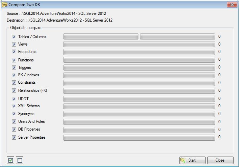This screenshot has width=239, height=167.
Task: Click the Server Properties progress bar
Action: click(x=139, y=138)
